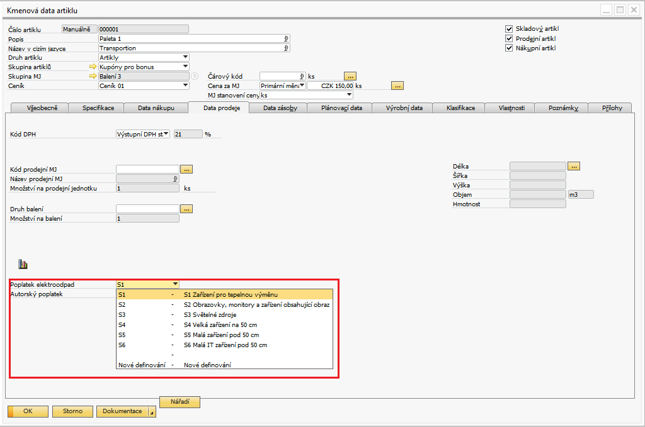Open the Manuálně numbering dropdown

[x=79, y=29]
